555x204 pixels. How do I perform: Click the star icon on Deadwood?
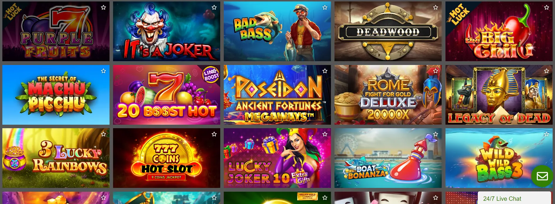point(435,8)
